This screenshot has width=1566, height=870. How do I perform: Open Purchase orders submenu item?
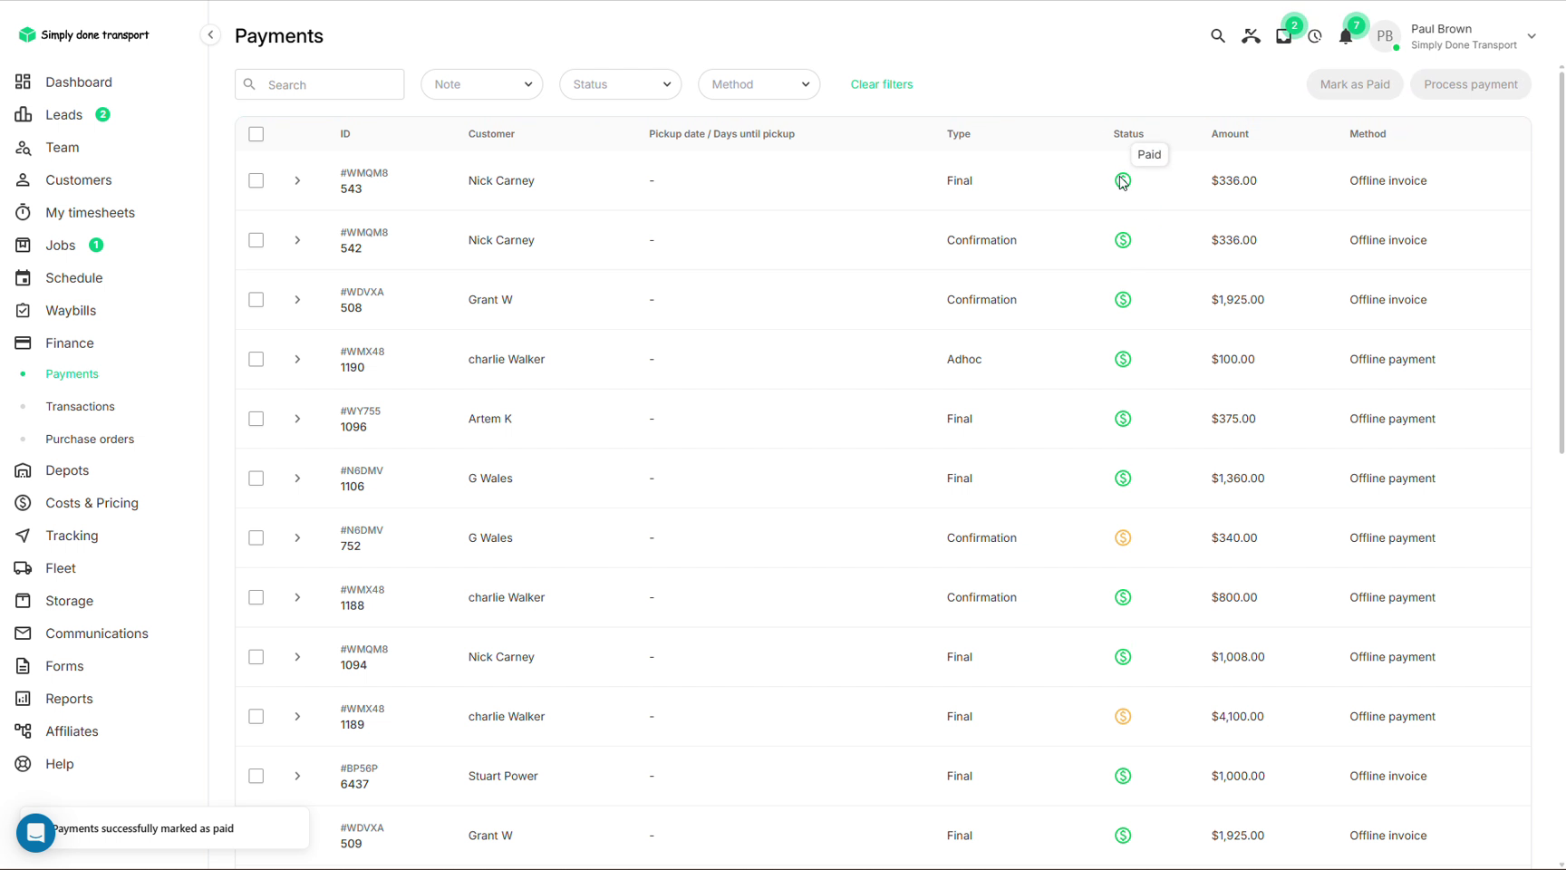coord(90,439)
